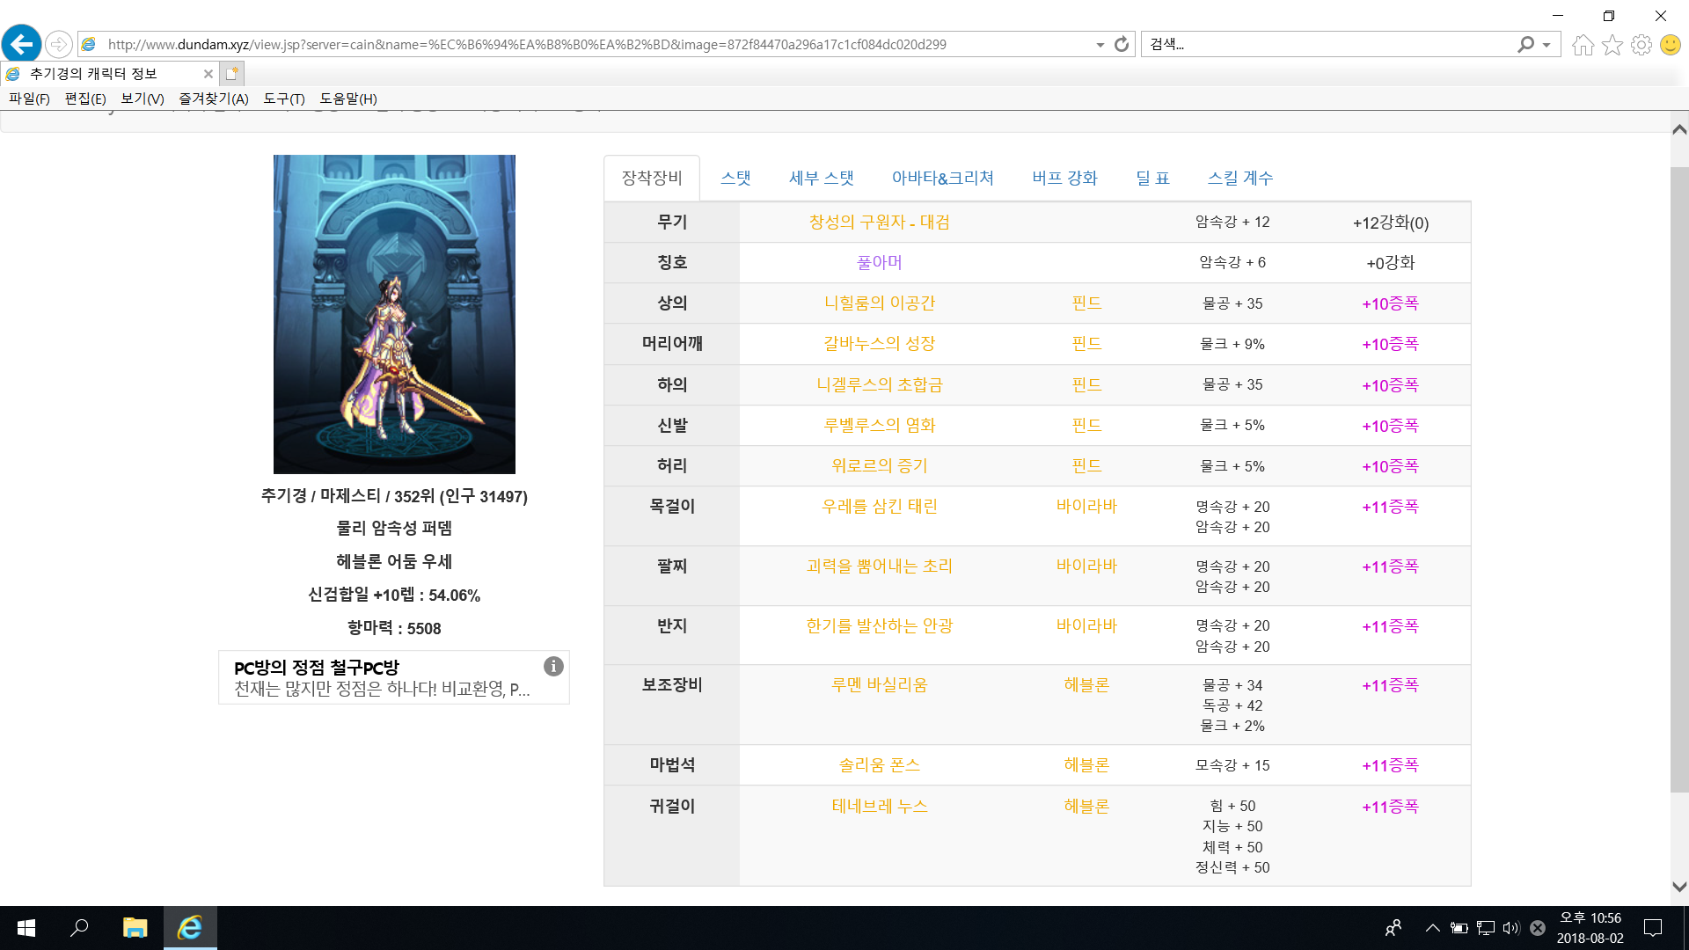
Task: Switch to the 세부 스탯 tab
Action: tap(822, 178)
